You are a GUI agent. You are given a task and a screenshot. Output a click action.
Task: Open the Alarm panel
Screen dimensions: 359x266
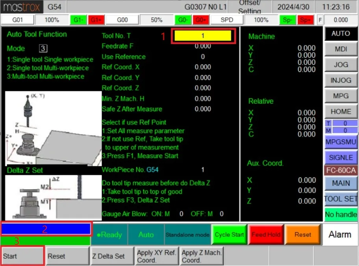pos(340,235)
